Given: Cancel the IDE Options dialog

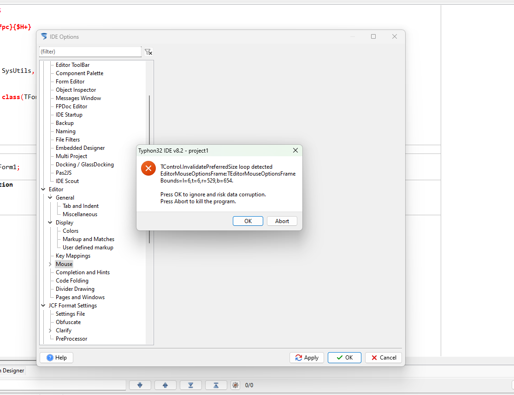Looking at the screenshot, I should click(x=384, y=358).
